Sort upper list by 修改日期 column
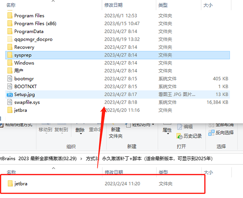This screenshot has width=243, height=198. click(113, 5)
